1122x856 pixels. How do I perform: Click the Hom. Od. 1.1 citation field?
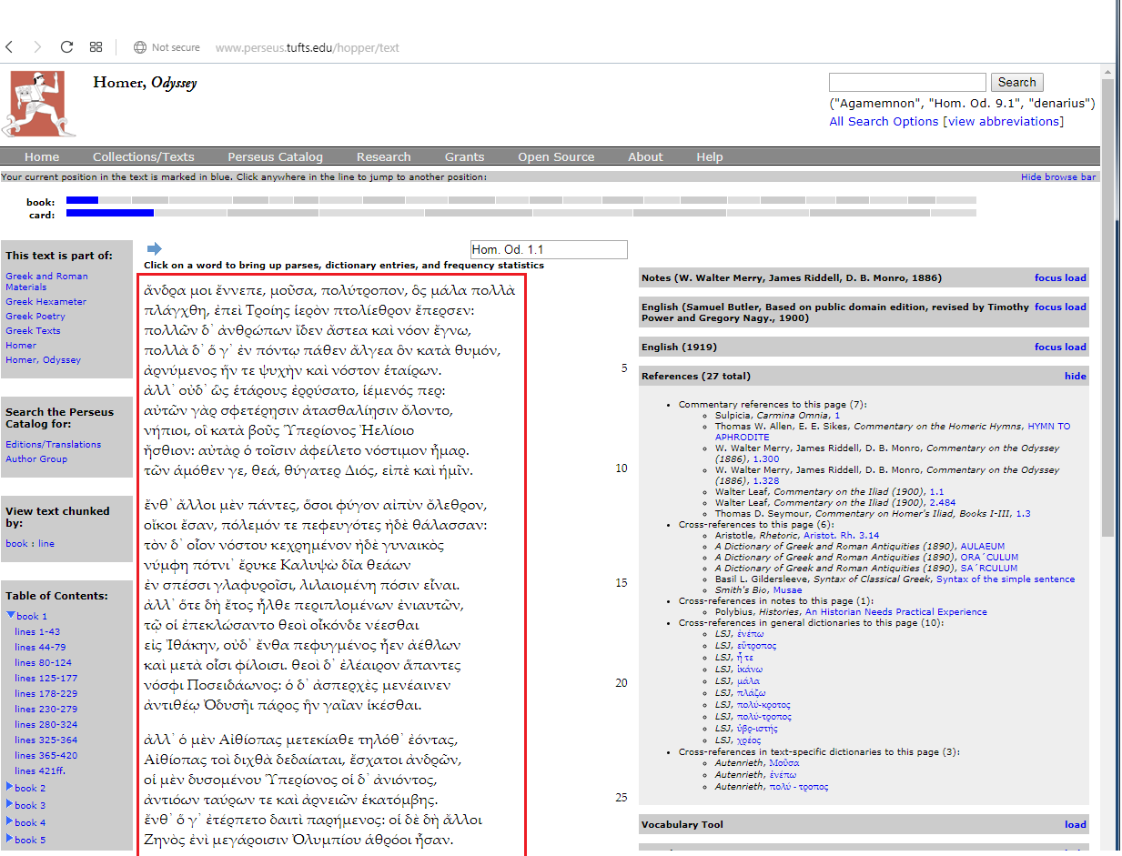(549, 249)
